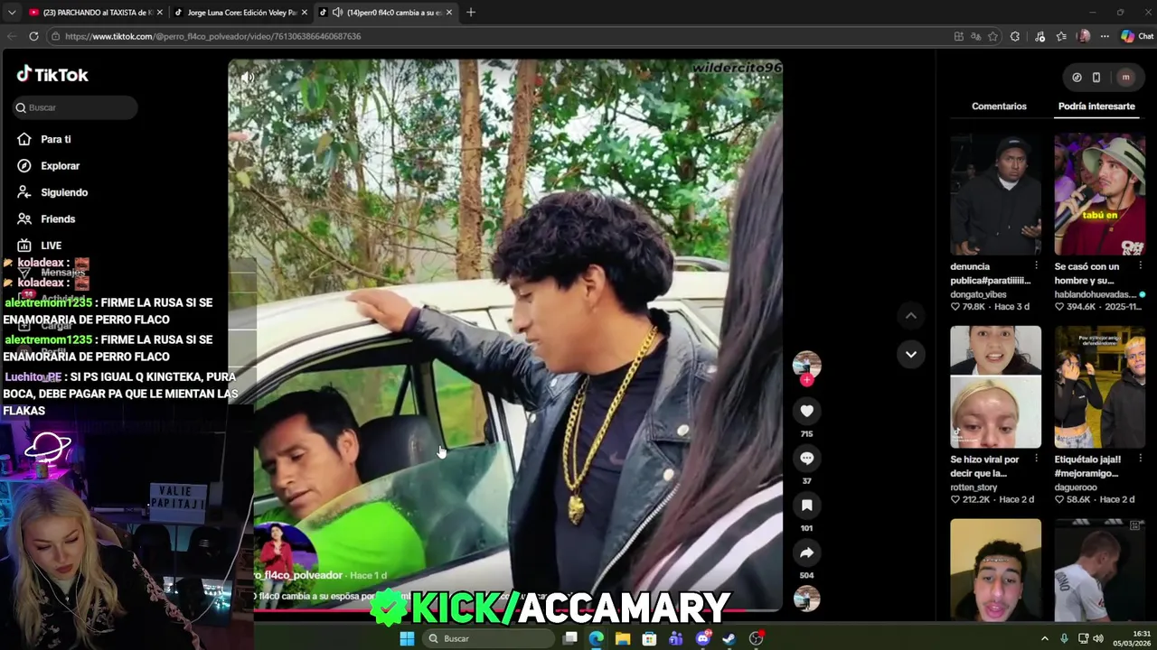Click the TikTok Buscar search field
Viewport: 1157px width, 650px height.
tap(76, 107)
